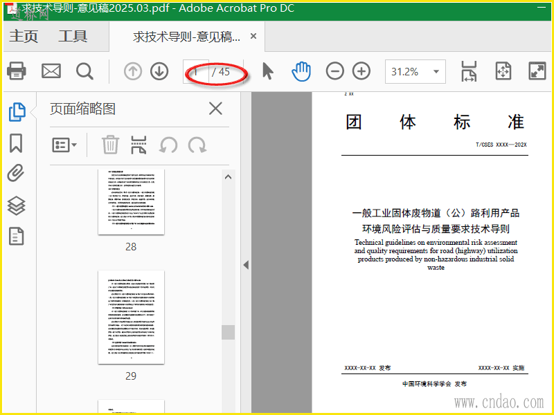Click the Fit one full page icon
The width and height of the screenshot is (554, 415).
(x=503, y=71)
